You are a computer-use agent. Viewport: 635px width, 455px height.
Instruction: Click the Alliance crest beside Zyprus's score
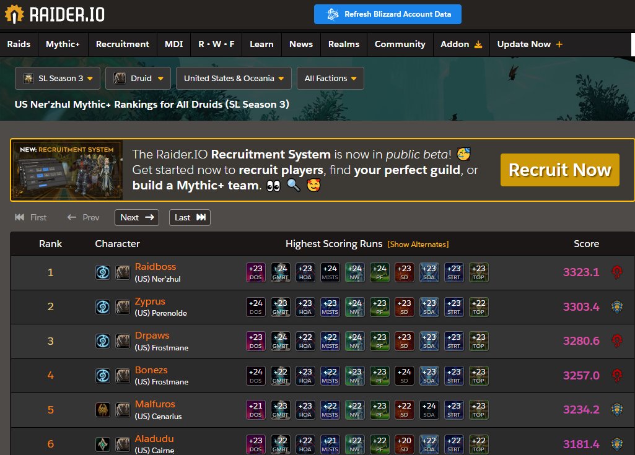point(618,306)
